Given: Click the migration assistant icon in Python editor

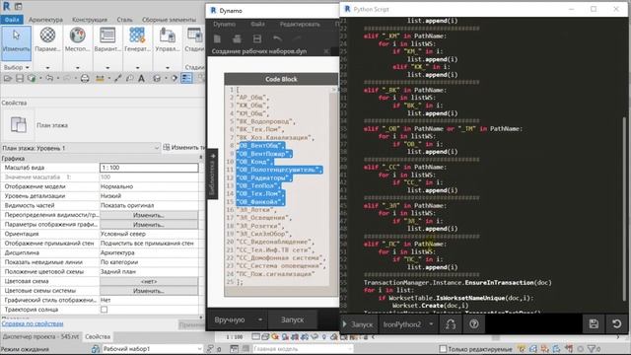Looking at the screenshot, I should tap(451, 324).
